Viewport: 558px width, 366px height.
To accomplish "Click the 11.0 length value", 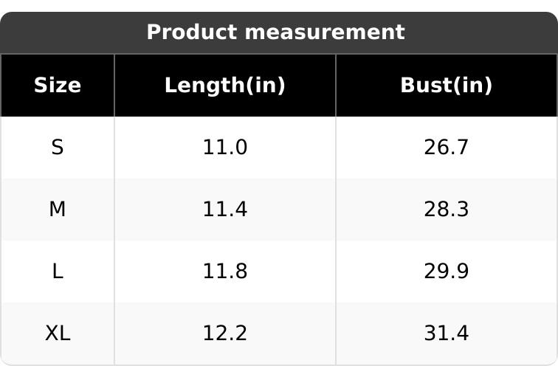I will (224, 148).
